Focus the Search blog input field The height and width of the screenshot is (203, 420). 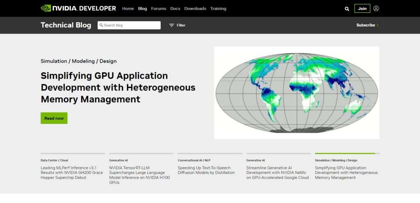pyautogui.click(x=129, y=25)
